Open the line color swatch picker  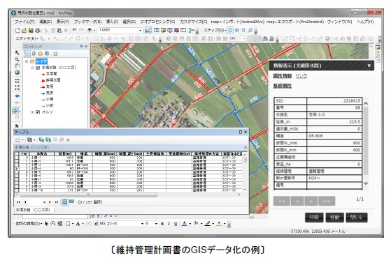coord(208,223)
